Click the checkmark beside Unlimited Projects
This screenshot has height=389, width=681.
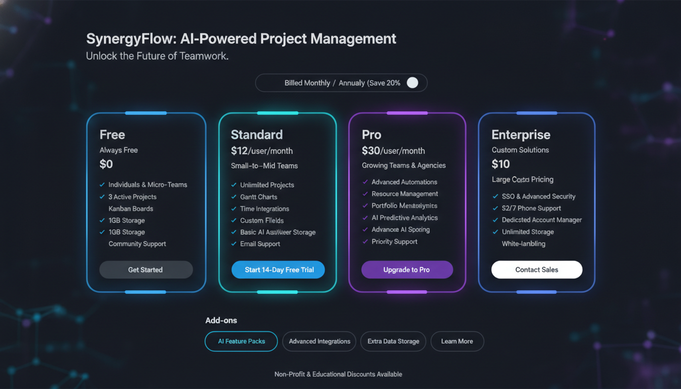tap(234, 185)
